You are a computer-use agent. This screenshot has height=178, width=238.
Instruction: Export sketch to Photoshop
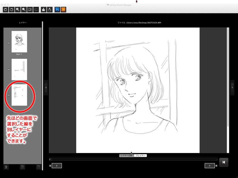coord(57,10)
